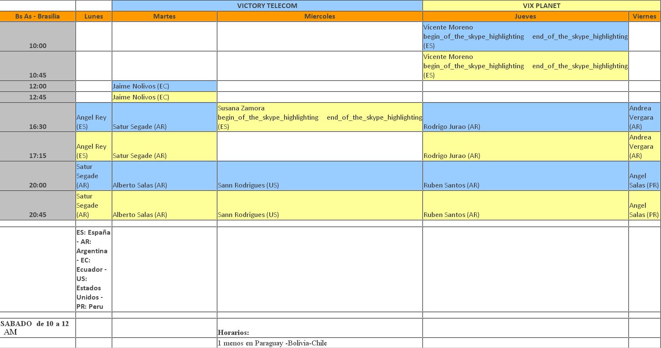Select the 20:45 time cell
This screenshot has width=661, height=348.
[x=38, y=205]
